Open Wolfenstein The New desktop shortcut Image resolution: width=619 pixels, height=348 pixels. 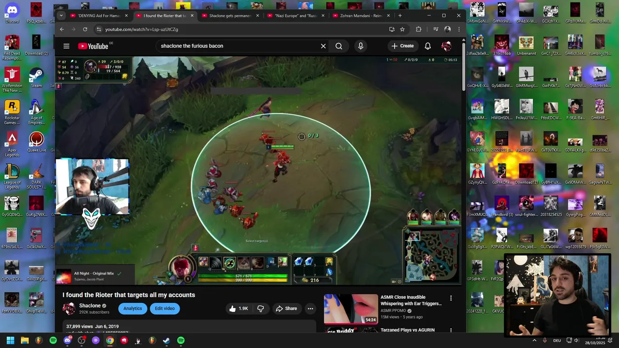point(12,80)
